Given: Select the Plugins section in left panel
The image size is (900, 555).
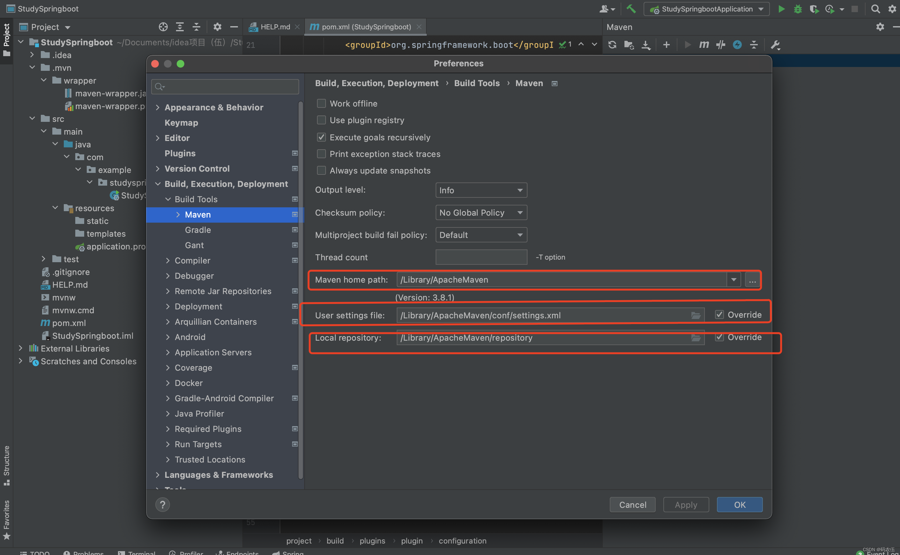Looking at the screenshot, I should tap(180, 152).
